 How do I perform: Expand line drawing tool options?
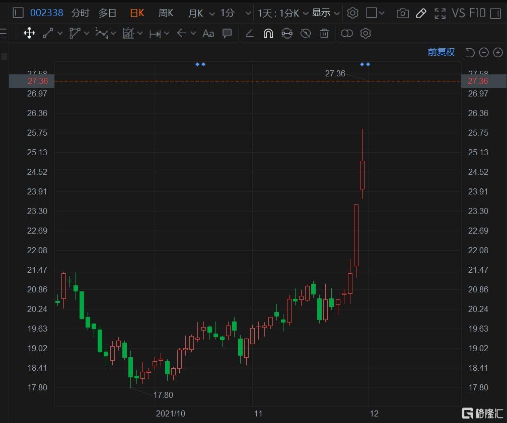click(60, 33)
